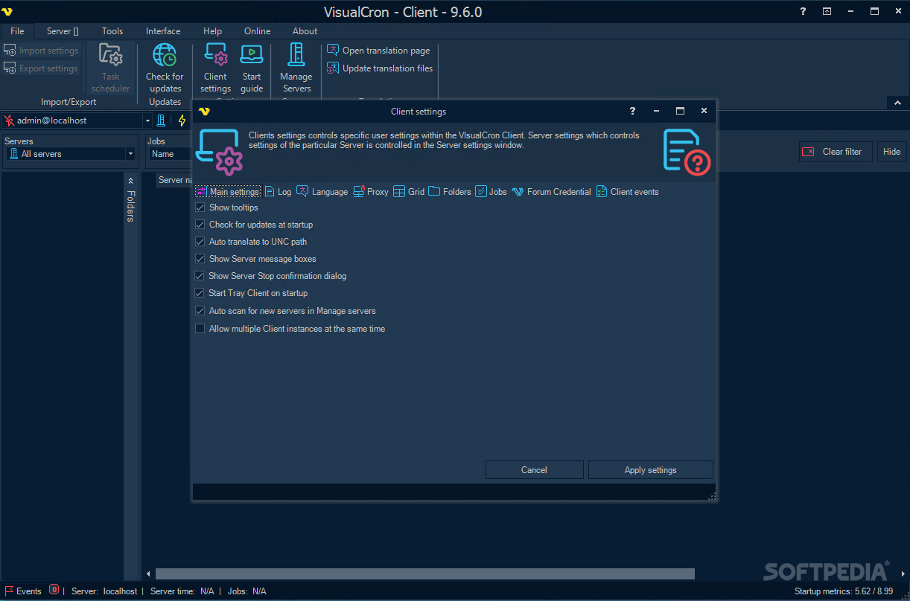The image size is (910, 601).
Task: Click the main window help question mark
Action: pyautogui.click(x=803, y=11)
